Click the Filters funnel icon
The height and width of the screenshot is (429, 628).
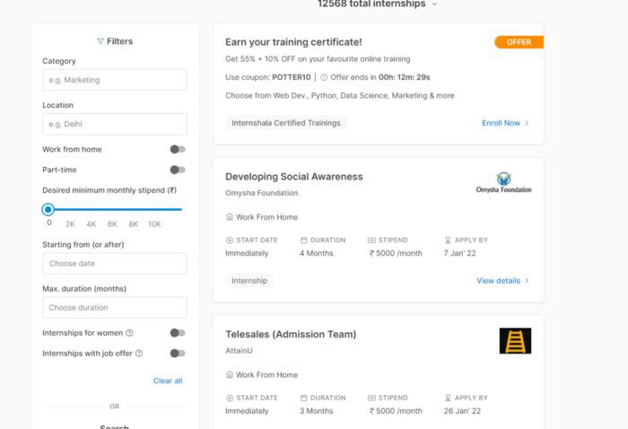click(x=100, y=41)
